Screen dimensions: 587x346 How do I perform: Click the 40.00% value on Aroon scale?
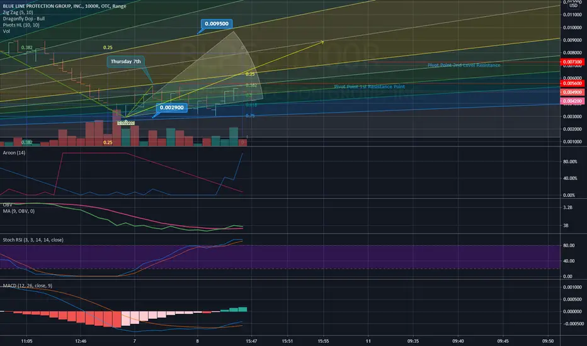pyautogui.click(x=570, y=178)
